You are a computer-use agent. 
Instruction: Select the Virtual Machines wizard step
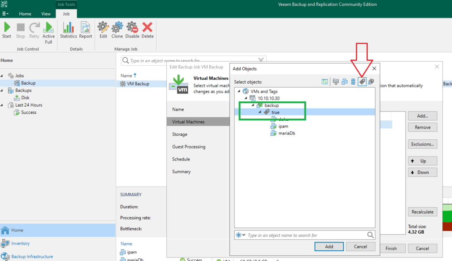[198, 122]
